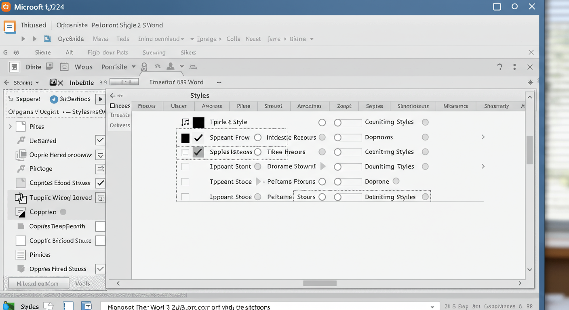Image resolution: width=569 pixels, height=310 pixels.
Task: Open the three-dot more options menu
Action: click(x=514, y=67)
